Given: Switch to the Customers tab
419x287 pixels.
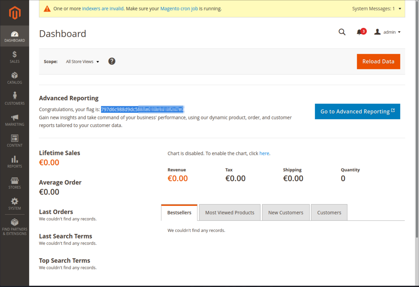Looking at the screenshot, I should pyautogui.click(x=329, y=213).
